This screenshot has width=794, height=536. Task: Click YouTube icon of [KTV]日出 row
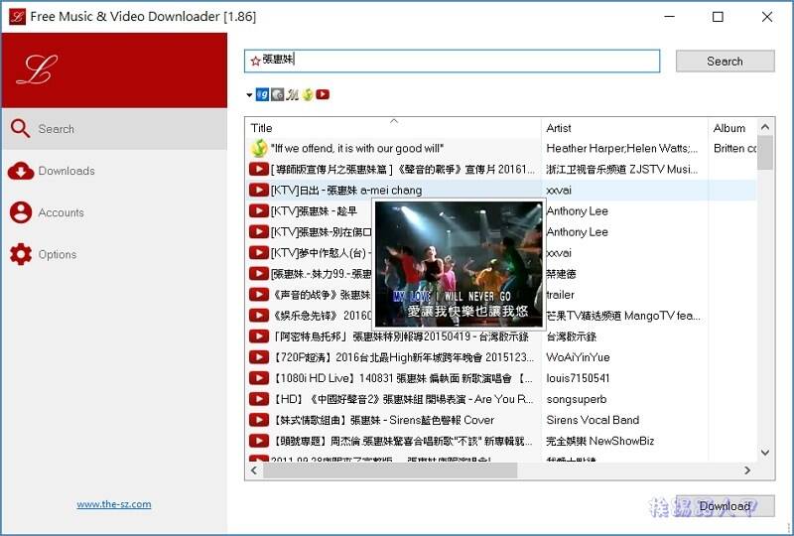coord(259,190)
